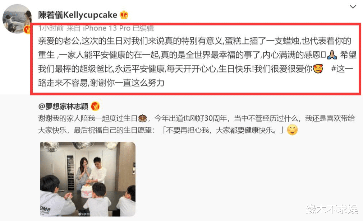363x221 pixels.
Task: Open the post options chevron menu
Action: point(353,6)
